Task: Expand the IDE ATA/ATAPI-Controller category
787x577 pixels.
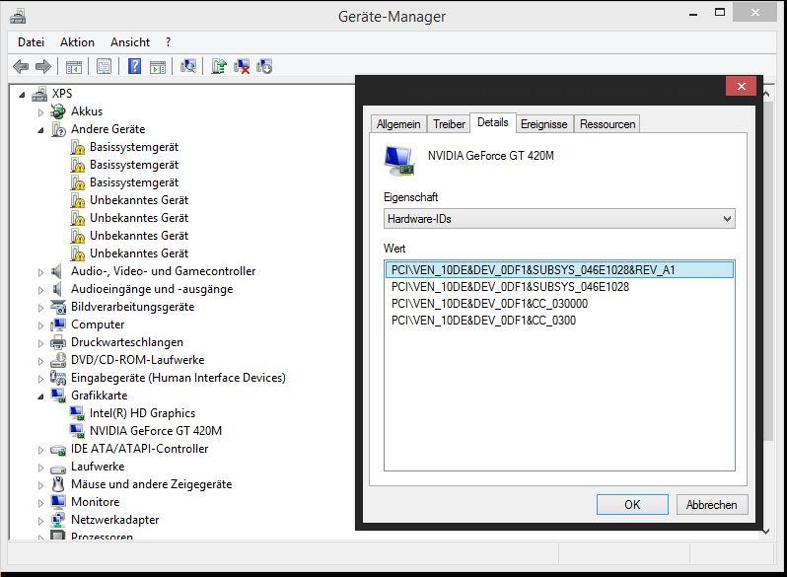Action: (x=40, y=450)
